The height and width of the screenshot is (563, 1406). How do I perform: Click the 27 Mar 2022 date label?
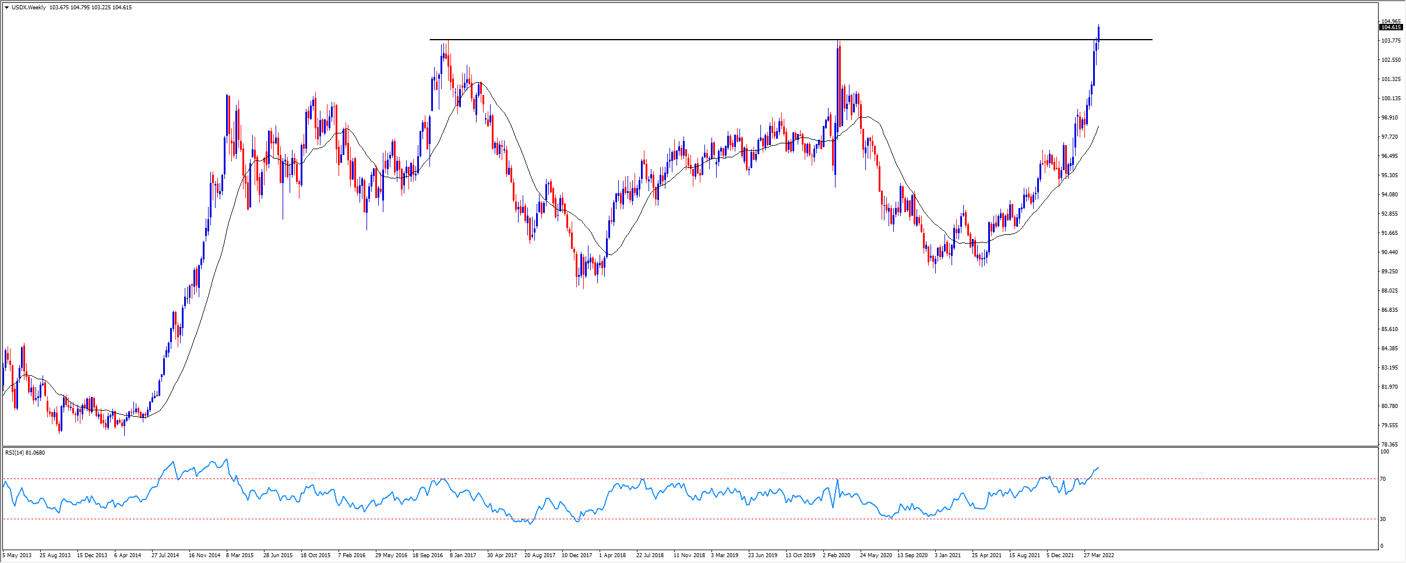tap(1098, 555)
